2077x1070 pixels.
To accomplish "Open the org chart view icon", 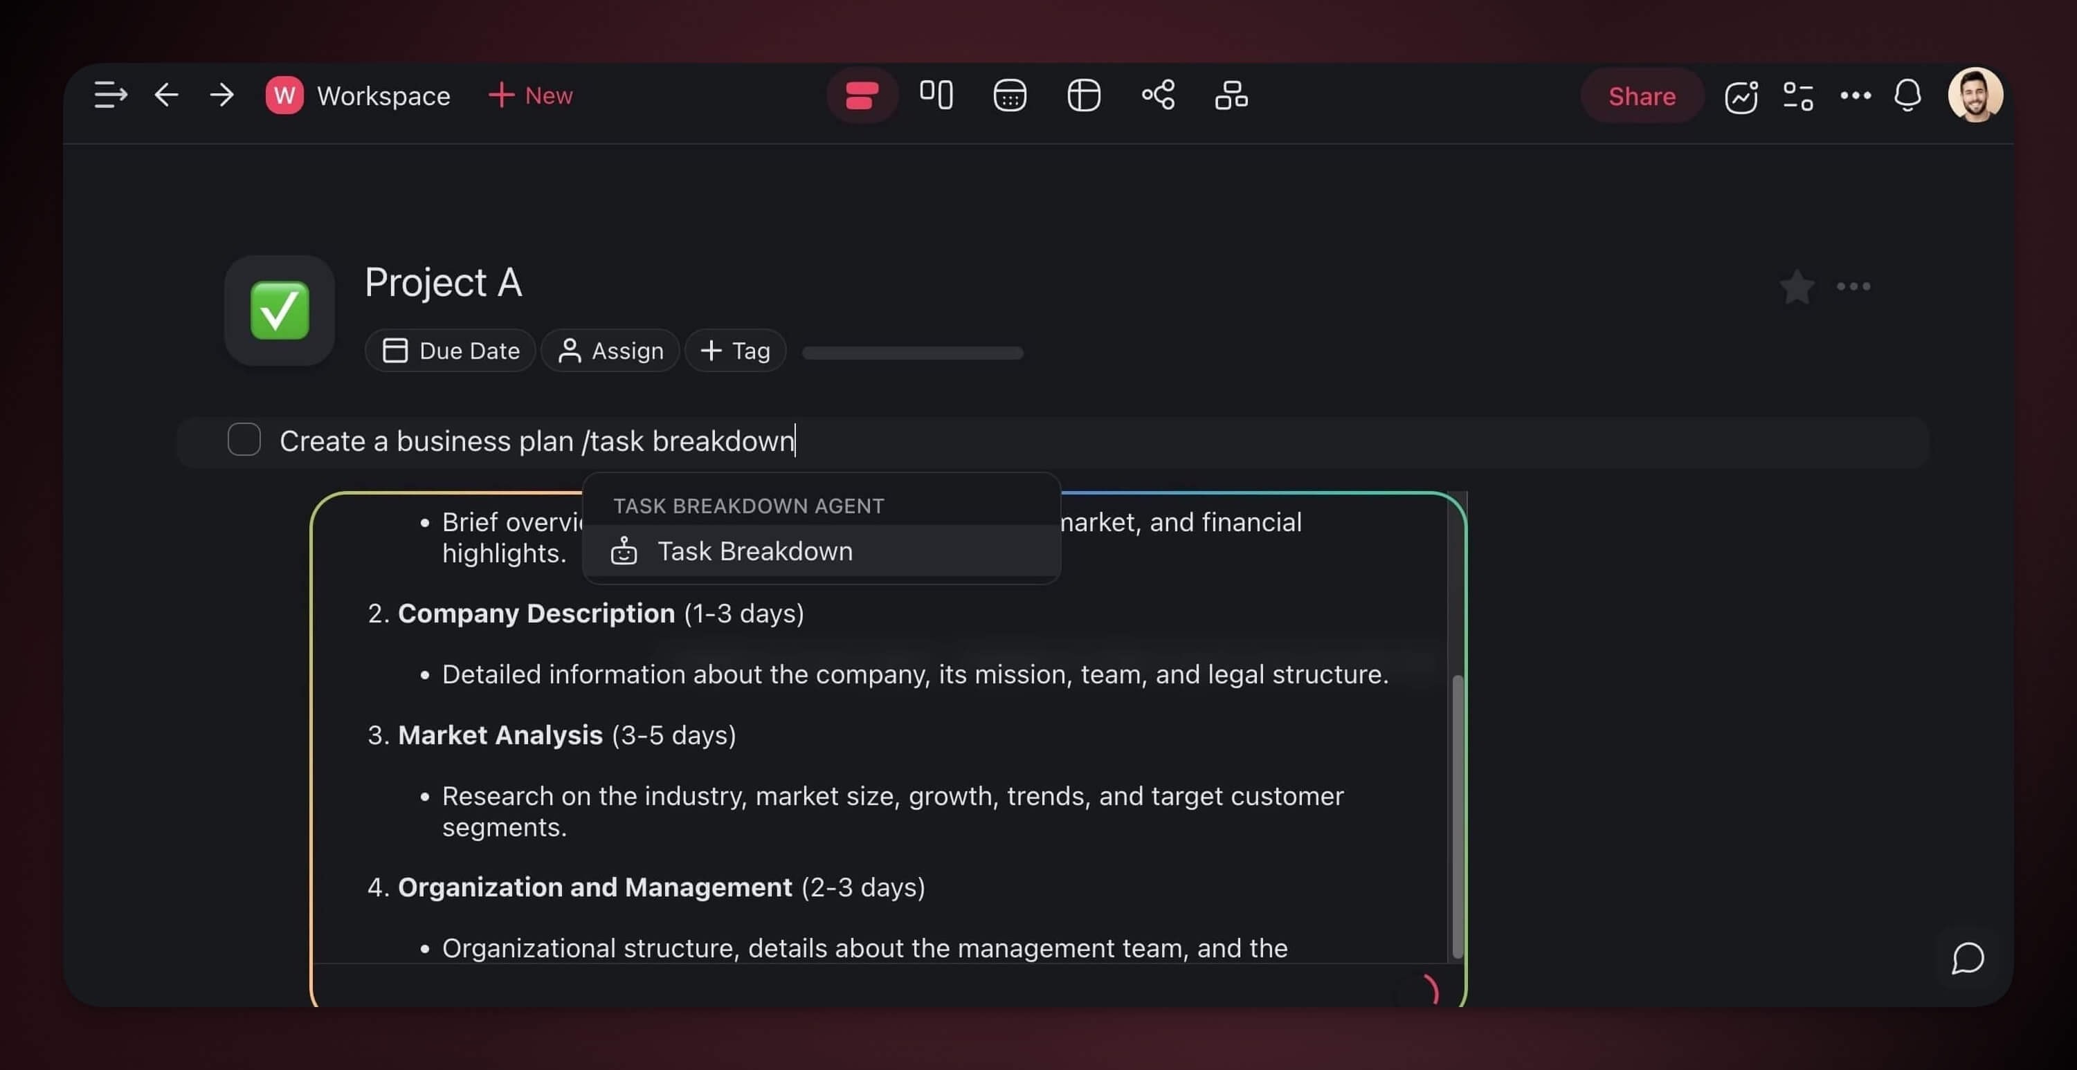I will 1231,95.
